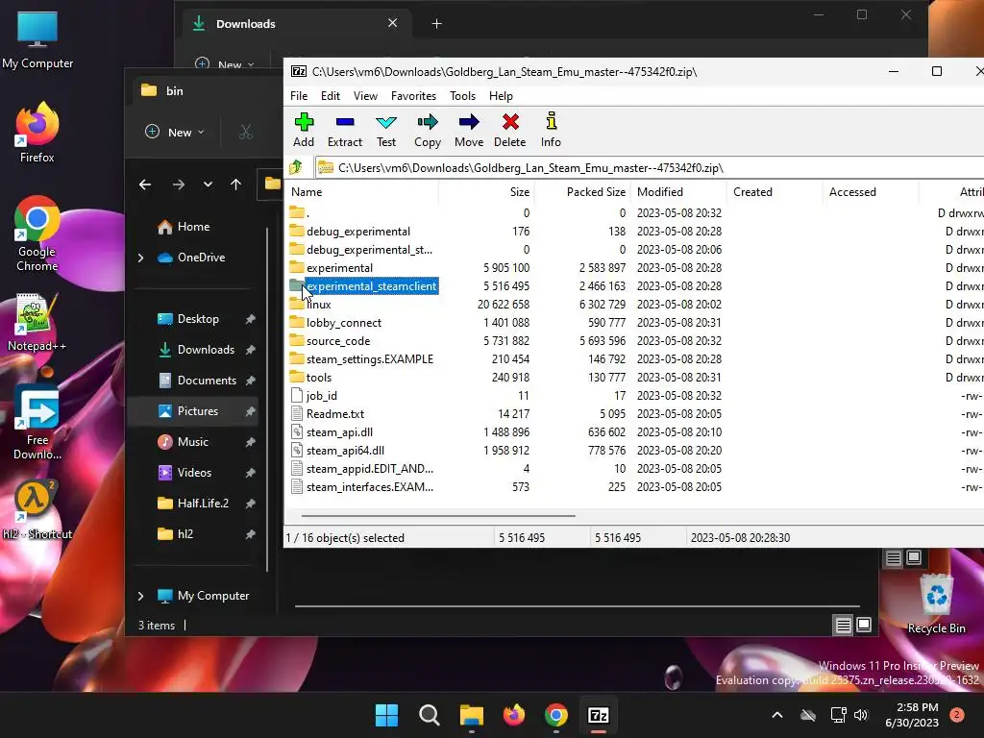Select steam_api64.dll file
This screenshot has height=738, width=984.
[x=345, y=450]
